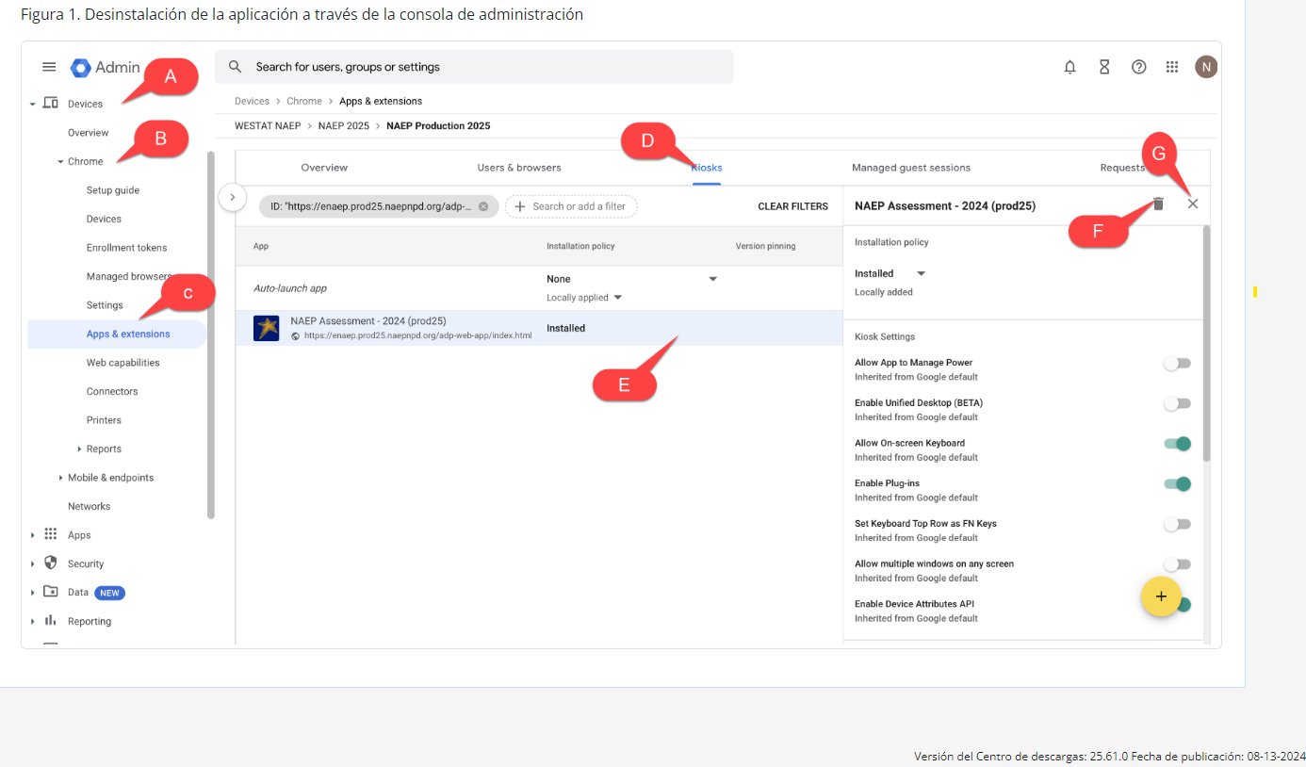Click the Devices icon in the sidebar
Viewport: 1306px width, 767px height.
tap(51, 104)
